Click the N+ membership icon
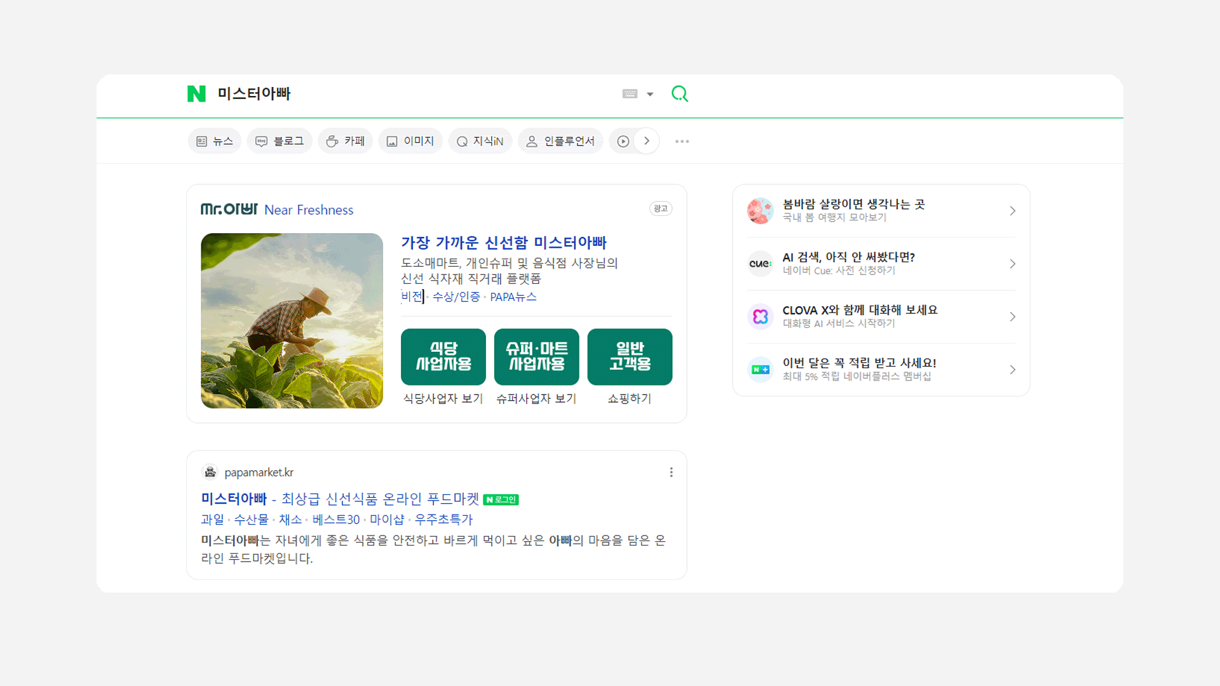 761,370
